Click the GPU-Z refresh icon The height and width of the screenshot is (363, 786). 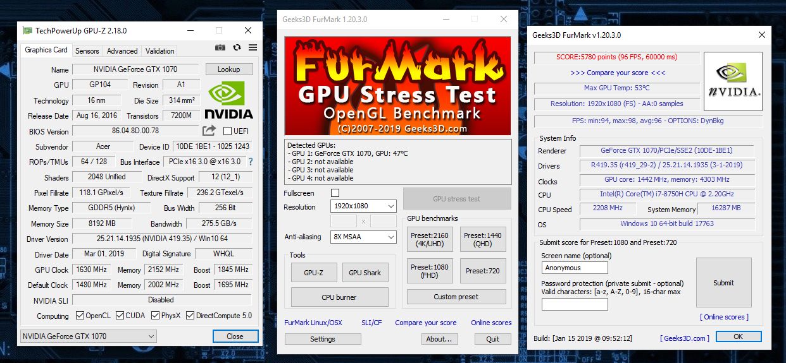tap(237, 47)
